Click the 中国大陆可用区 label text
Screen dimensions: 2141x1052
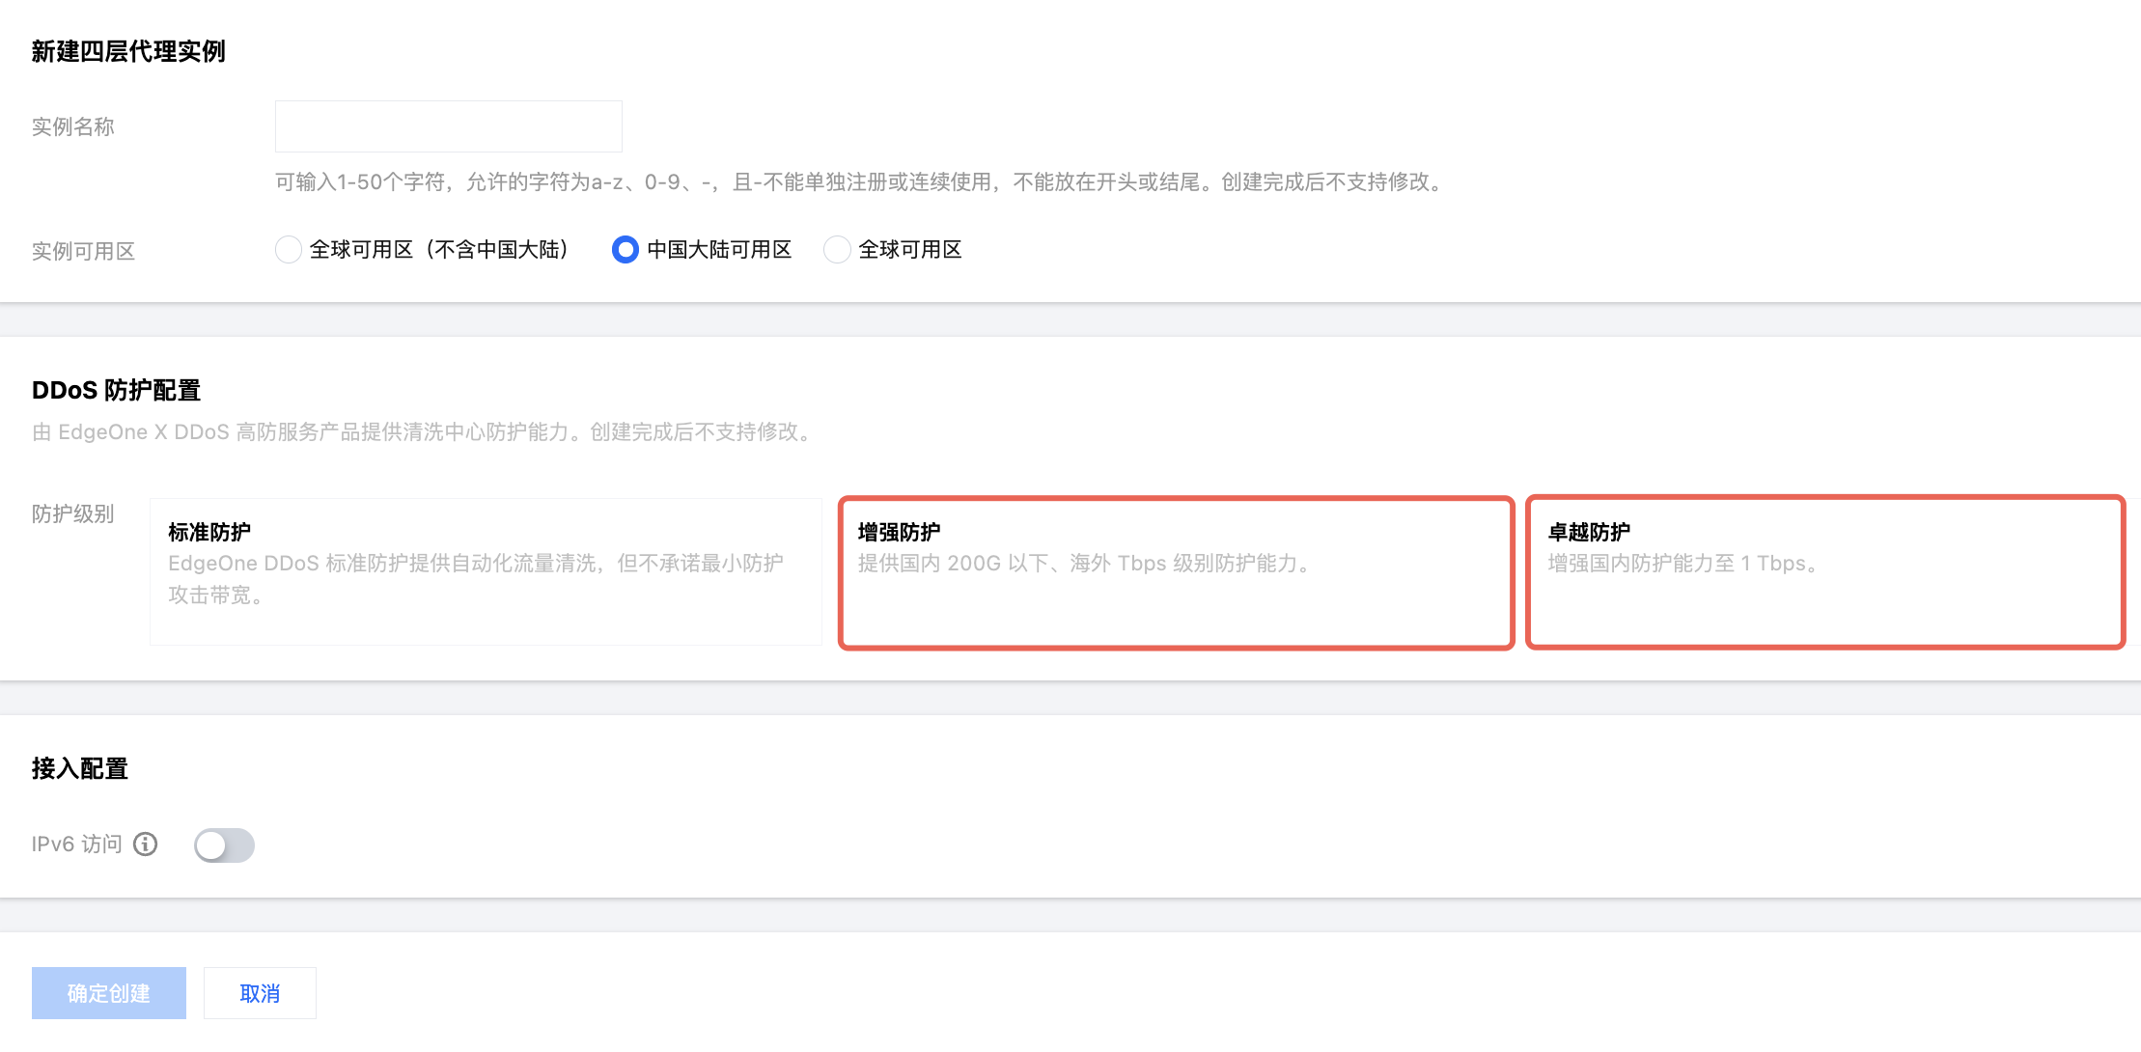point(719,250)
